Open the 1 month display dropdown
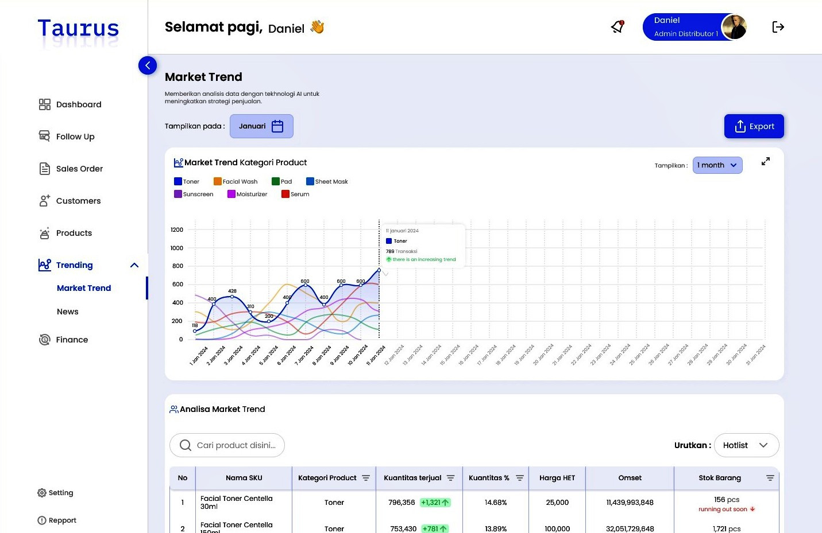Screen dimensions: 822x533 coord(717,165)
